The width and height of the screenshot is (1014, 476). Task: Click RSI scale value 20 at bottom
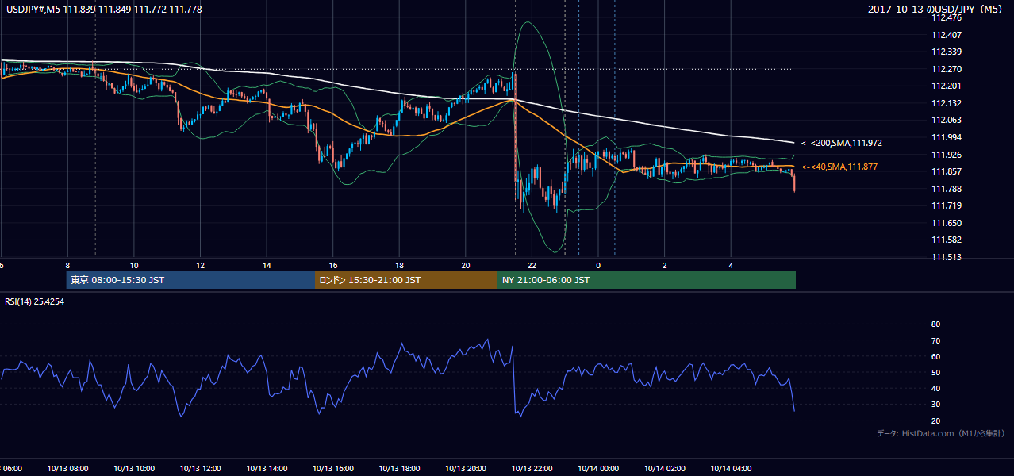tap(935, 420)
